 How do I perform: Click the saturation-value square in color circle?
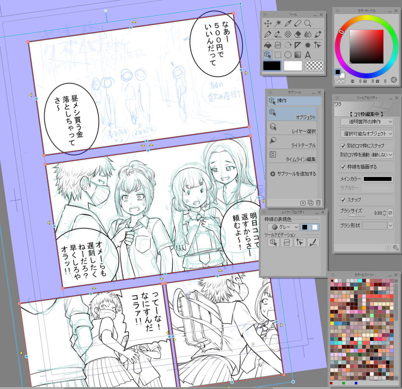pyautogui.click(x=366, y=47)
